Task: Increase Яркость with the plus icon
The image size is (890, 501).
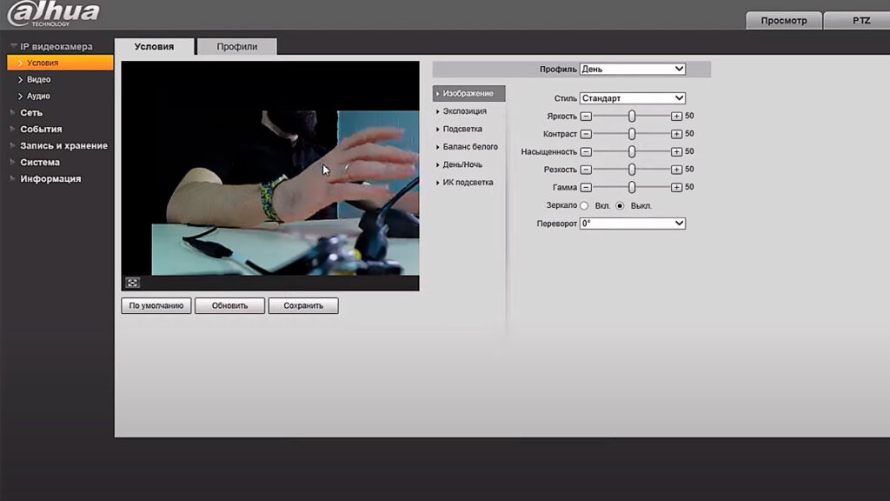Action: click(x=676, y=116)
